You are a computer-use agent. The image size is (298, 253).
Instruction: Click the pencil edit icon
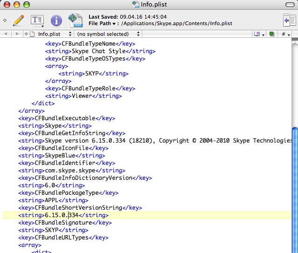[18, 21]
